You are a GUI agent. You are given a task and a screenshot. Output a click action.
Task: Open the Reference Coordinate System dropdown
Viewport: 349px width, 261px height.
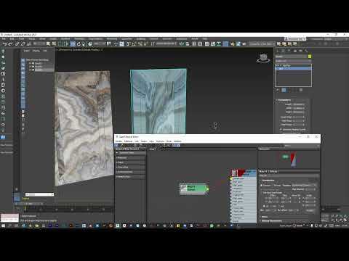tap(100, 43)
